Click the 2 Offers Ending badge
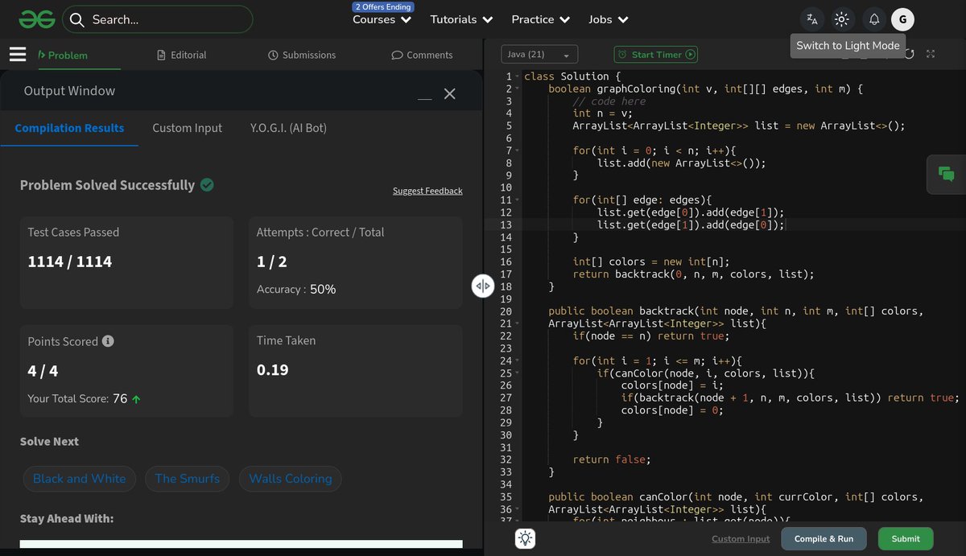 383,6
